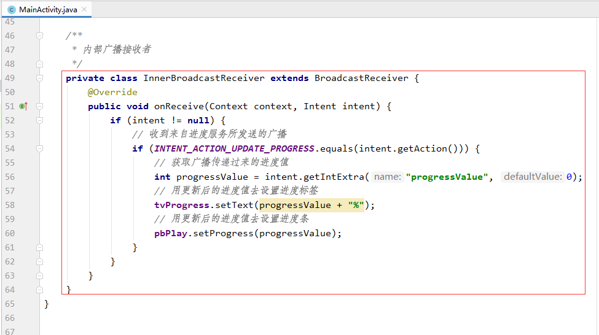Click the INTENT_ACTION_UPDATE_PROGRESS constant
The width and height of the screenshot is (599, 335).
click(x=234, y=148)
